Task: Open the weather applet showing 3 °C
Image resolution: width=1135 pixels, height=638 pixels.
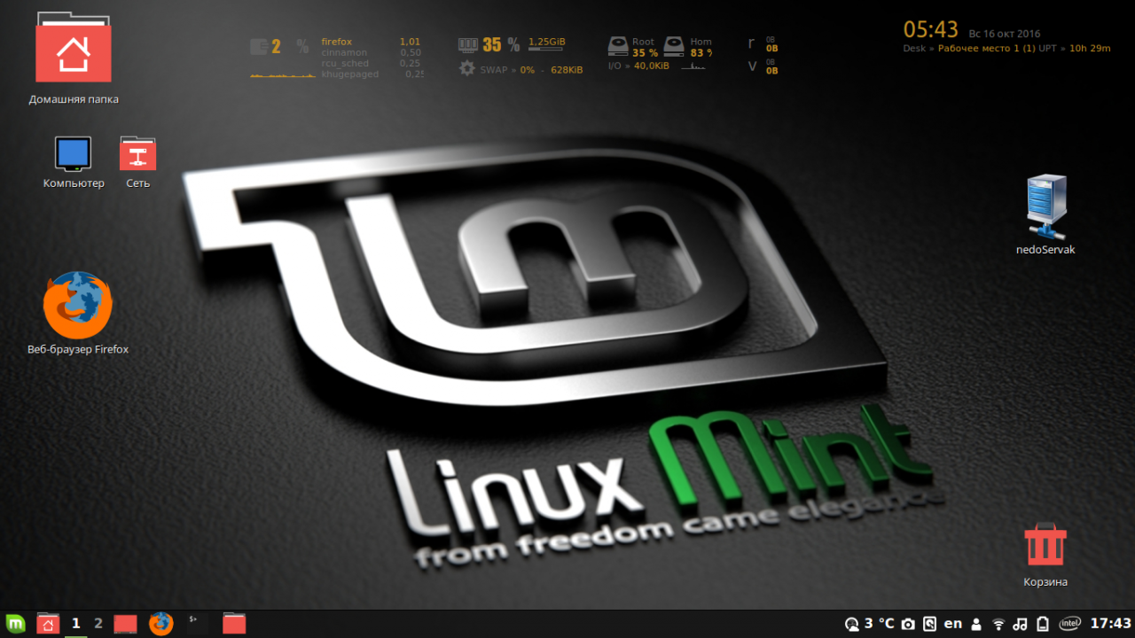Action: tap(870, 624)
